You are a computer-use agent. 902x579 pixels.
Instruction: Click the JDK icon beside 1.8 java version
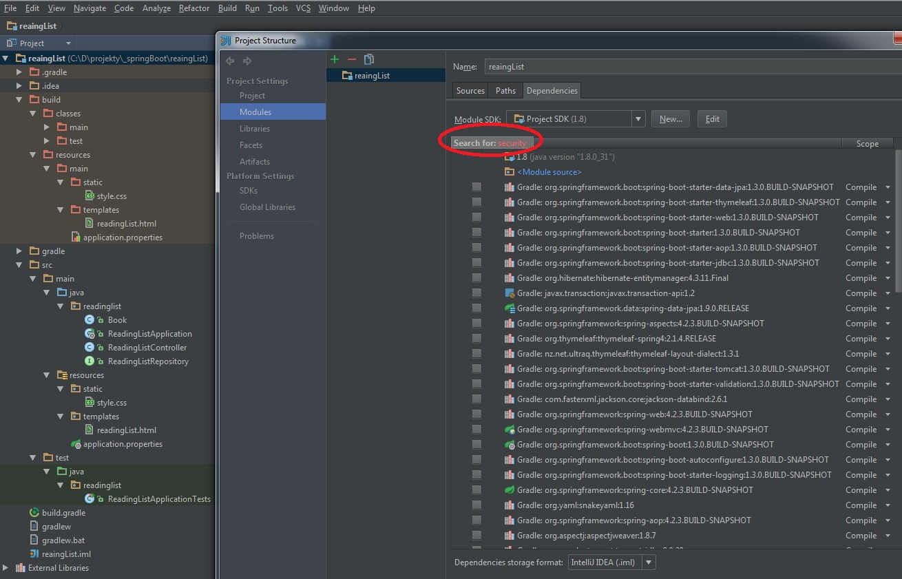click(510, 157)
